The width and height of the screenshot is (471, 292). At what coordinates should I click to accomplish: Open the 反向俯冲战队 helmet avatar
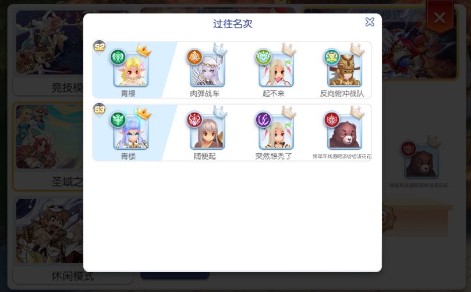tap(345, 70)
